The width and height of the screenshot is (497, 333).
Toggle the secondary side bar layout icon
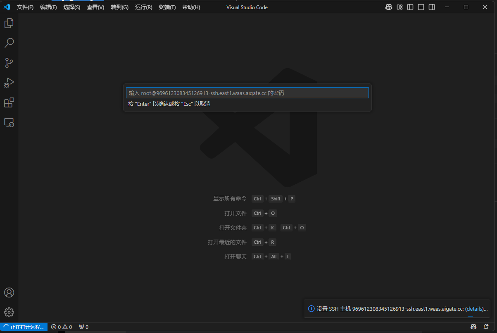pos(432,7)
